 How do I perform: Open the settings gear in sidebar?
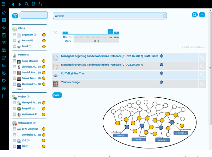[x=4, y=81]
